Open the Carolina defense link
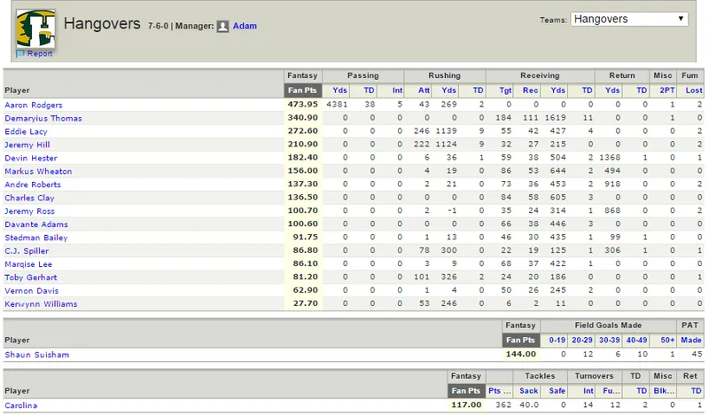The width and height of the screenshot is (709, 416). click(x=20, y=405)
